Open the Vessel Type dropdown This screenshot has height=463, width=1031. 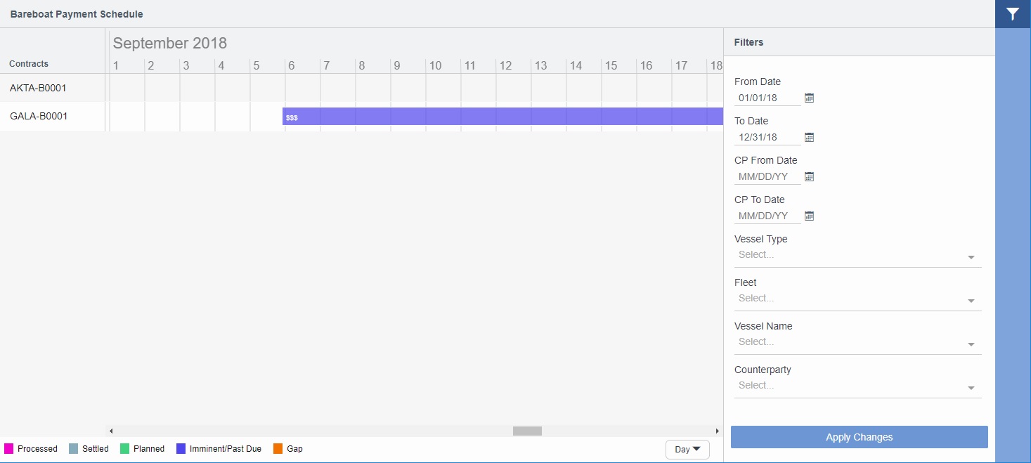coord(972,257)
